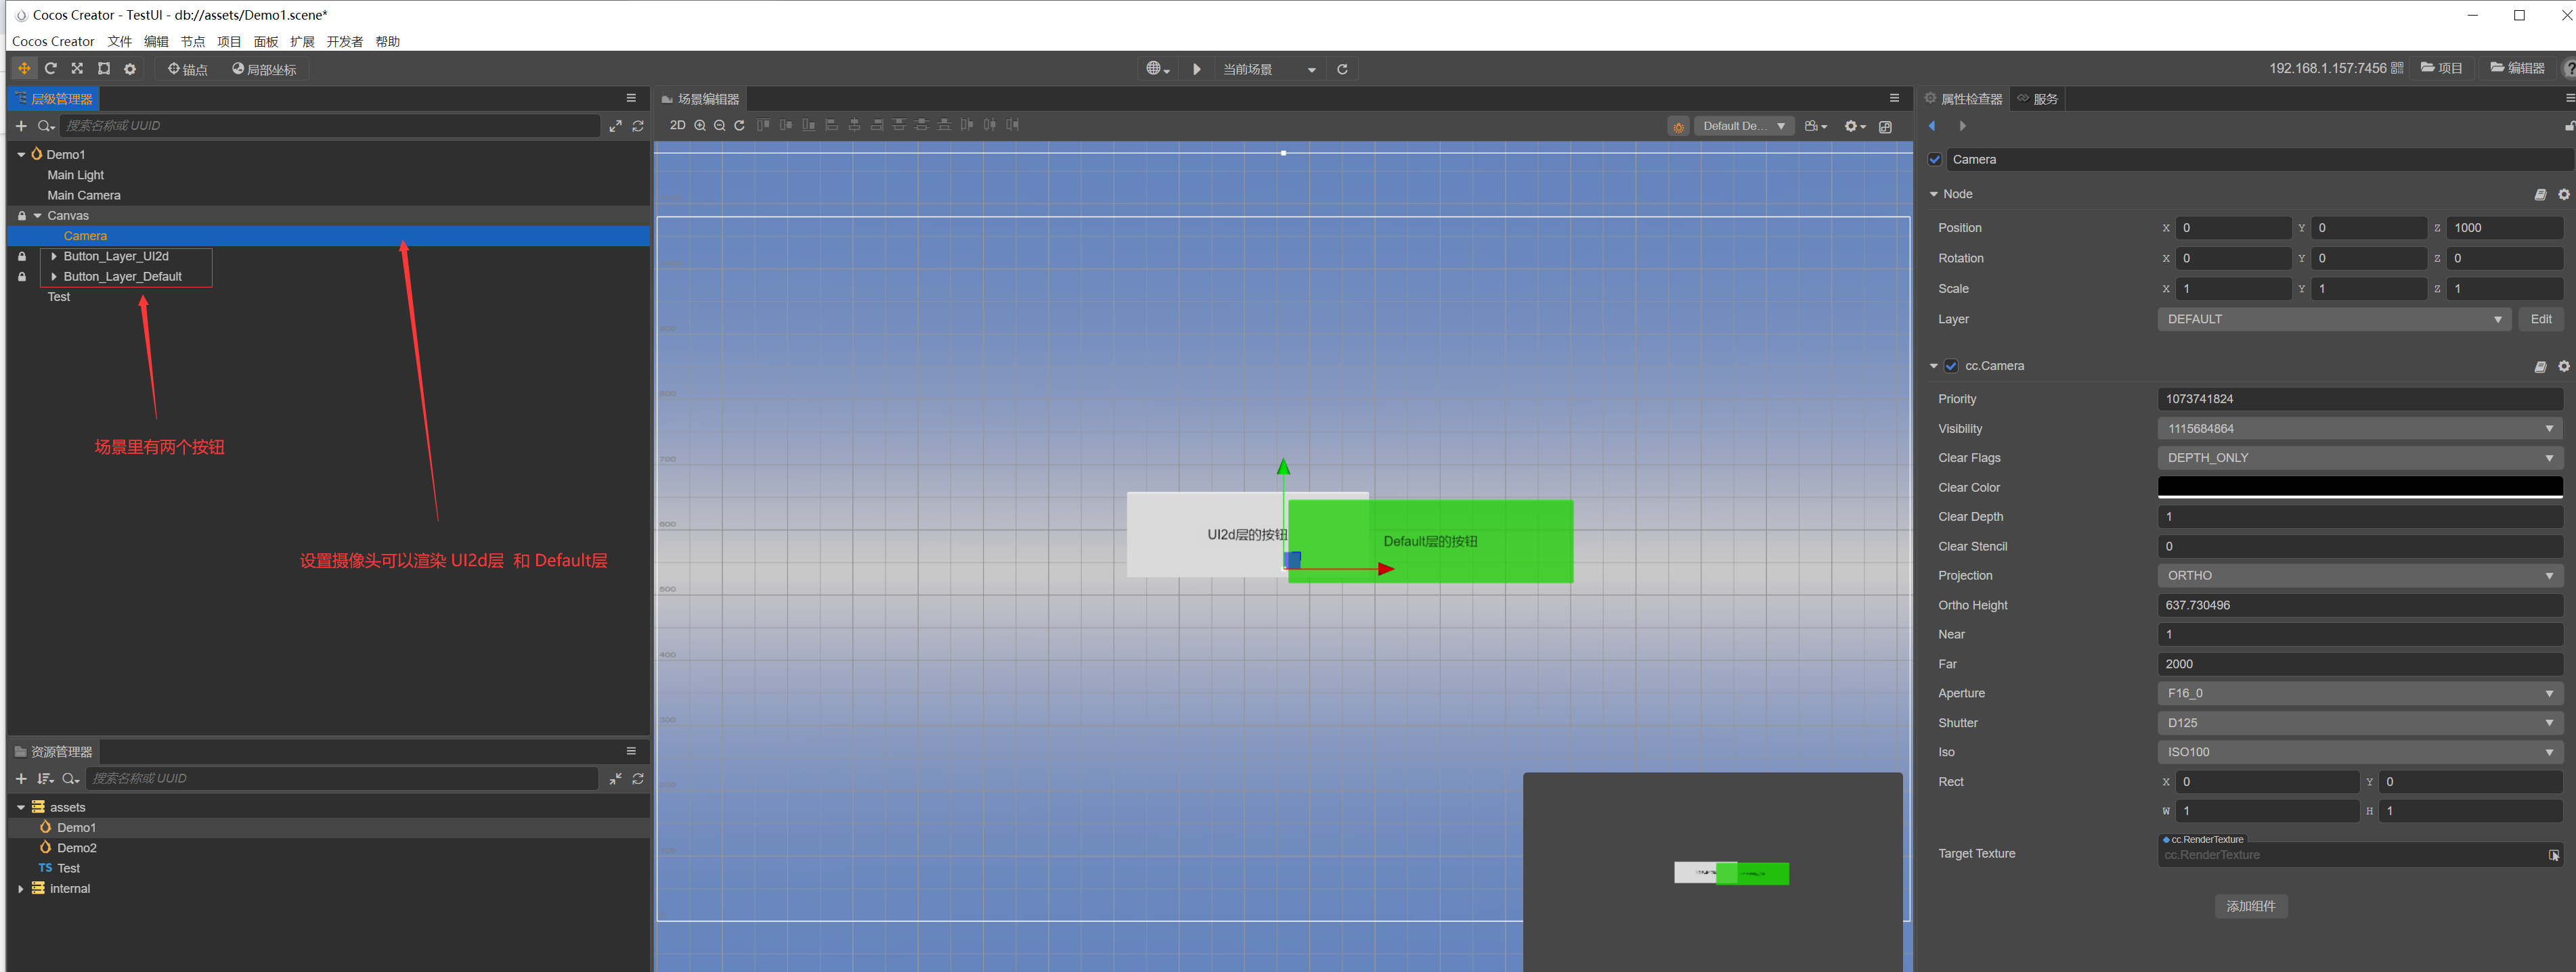Disable the cc.Camera component checkbox
This screenshot has height=972, width=2576.
[x=1951, y=367]
